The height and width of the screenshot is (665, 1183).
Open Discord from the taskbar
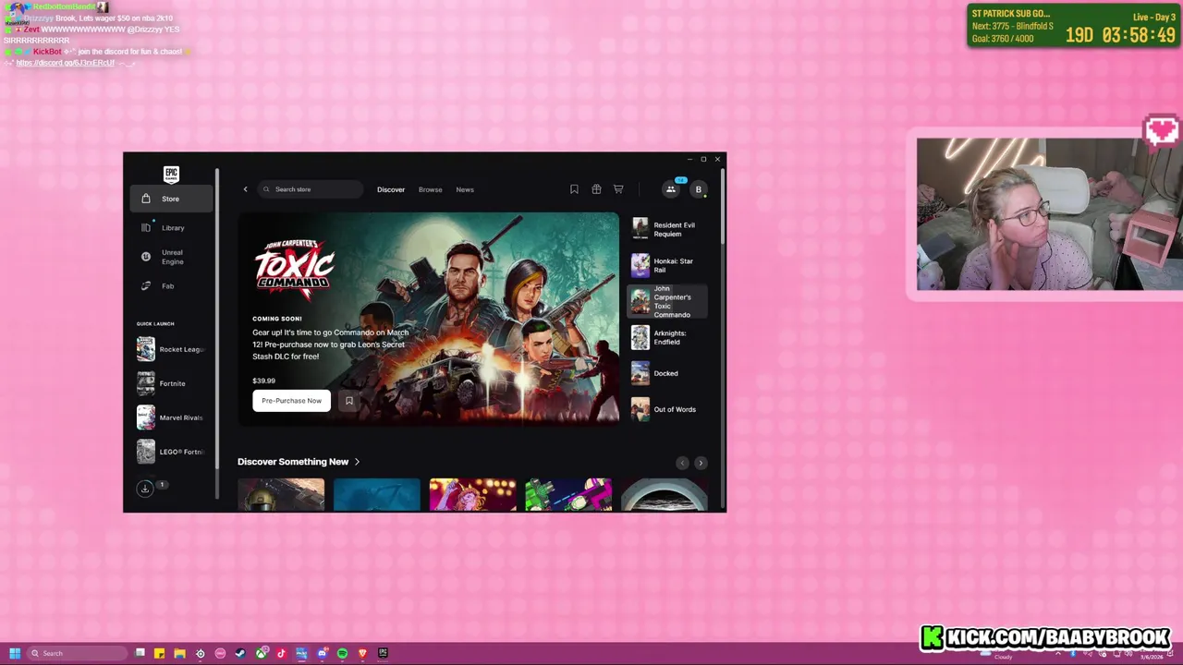(x=322, y=653)
